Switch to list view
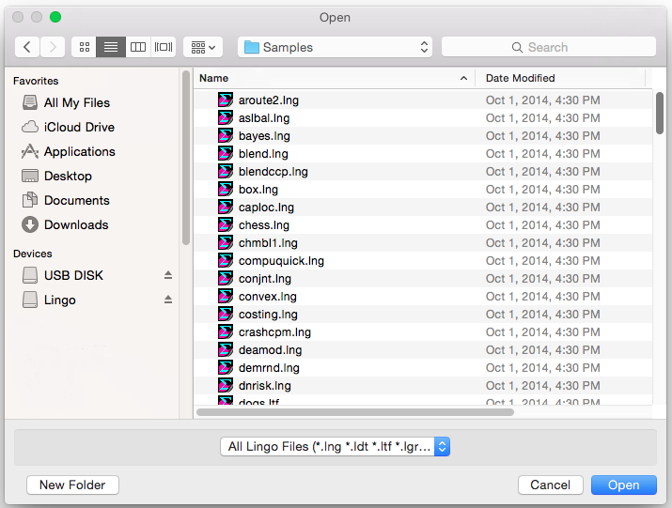Screen dimensions: 672x508 [111, 47]
